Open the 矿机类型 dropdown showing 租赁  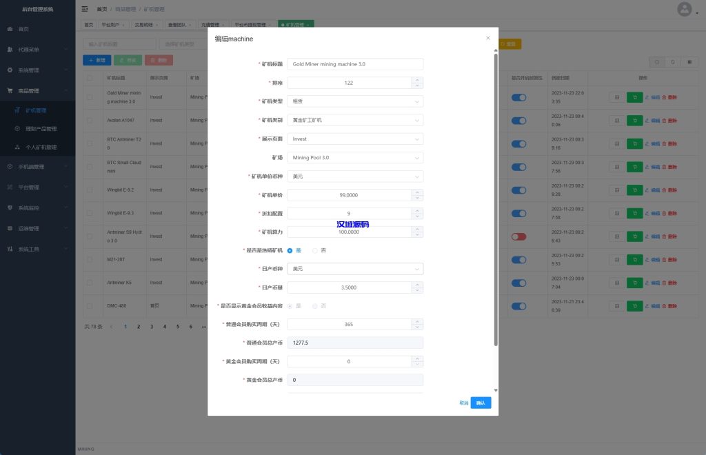click(x=354, y=101)
